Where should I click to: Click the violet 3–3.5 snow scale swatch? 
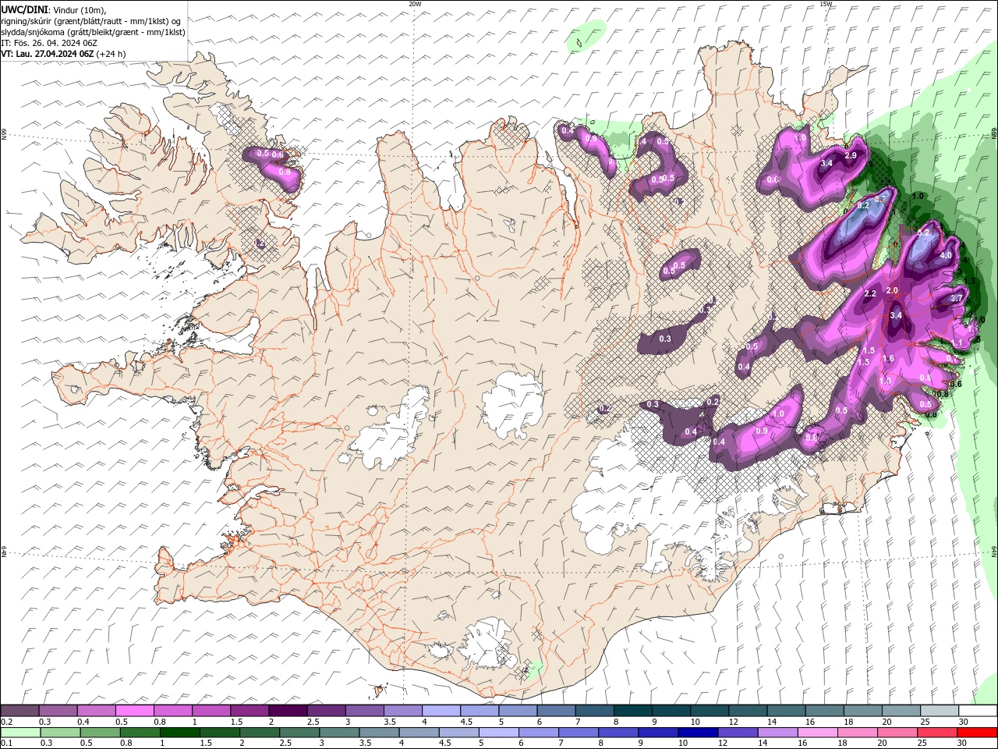(364, 711)
